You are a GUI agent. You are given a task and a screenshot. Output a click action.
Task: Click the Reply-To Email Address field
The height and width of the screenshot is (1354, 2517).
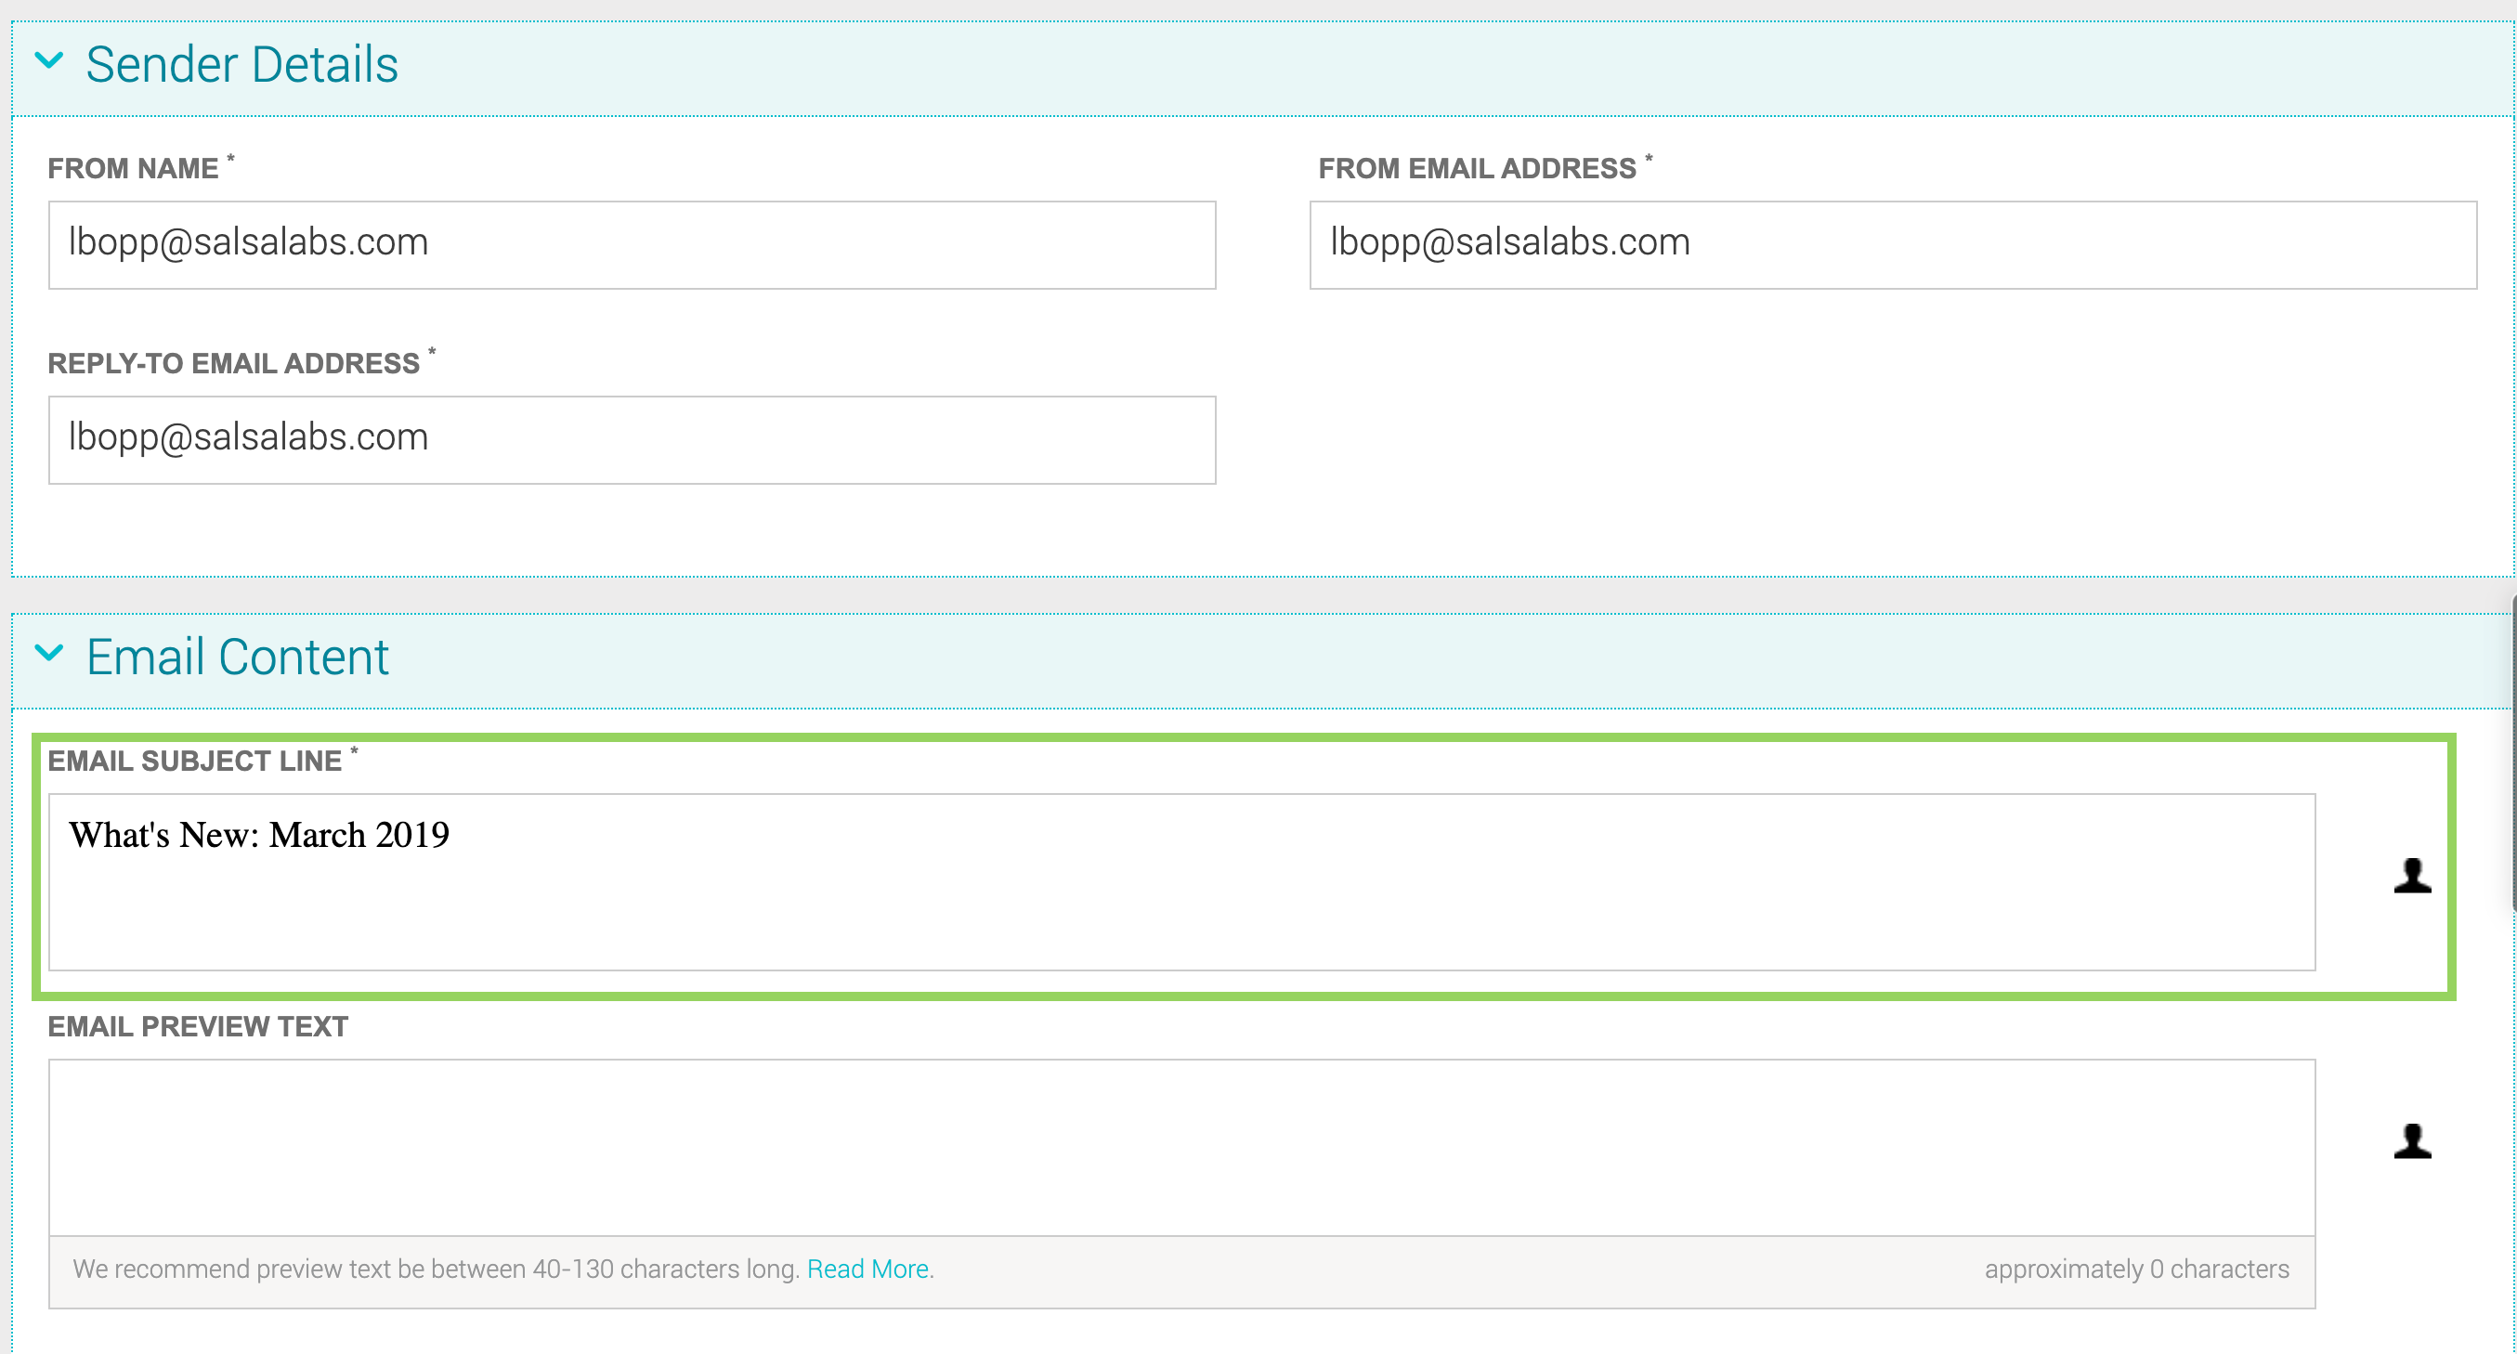pos(633,439)
